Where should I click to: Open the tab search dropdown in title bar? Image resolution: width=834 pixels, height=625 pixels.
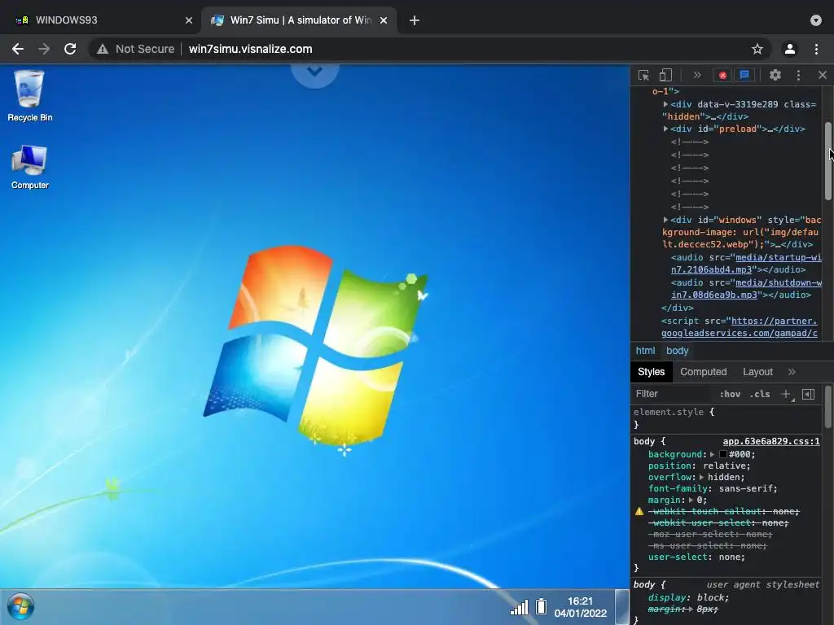click(x=816, y=20)
